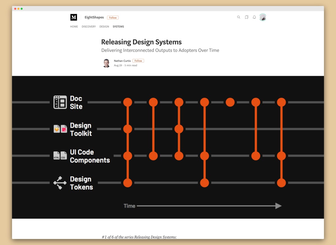336x245 pixels.
Task: Click the series note '#1 of 6 of the series'
Action: pos(139,237)
